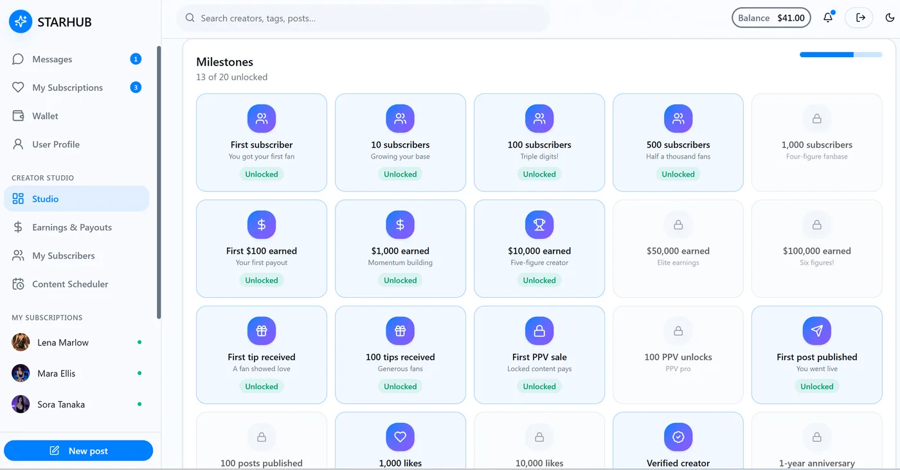Click the paper plane icon on First post published
Viewport: 900px width, 470px height.
(817, 331)
